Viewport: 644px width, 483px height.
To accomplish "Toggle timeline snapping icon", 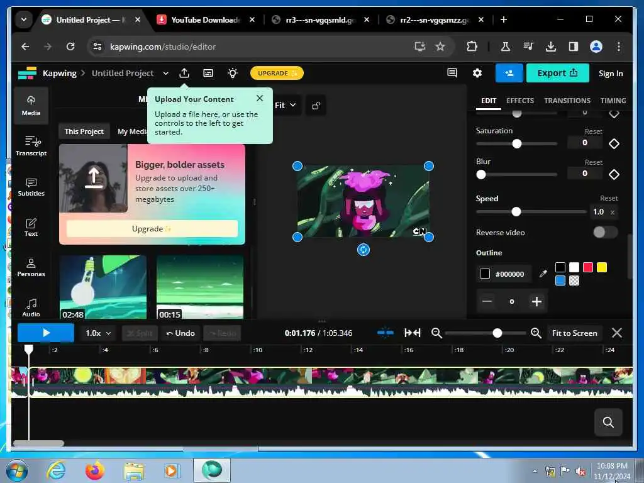I will 386,333.
